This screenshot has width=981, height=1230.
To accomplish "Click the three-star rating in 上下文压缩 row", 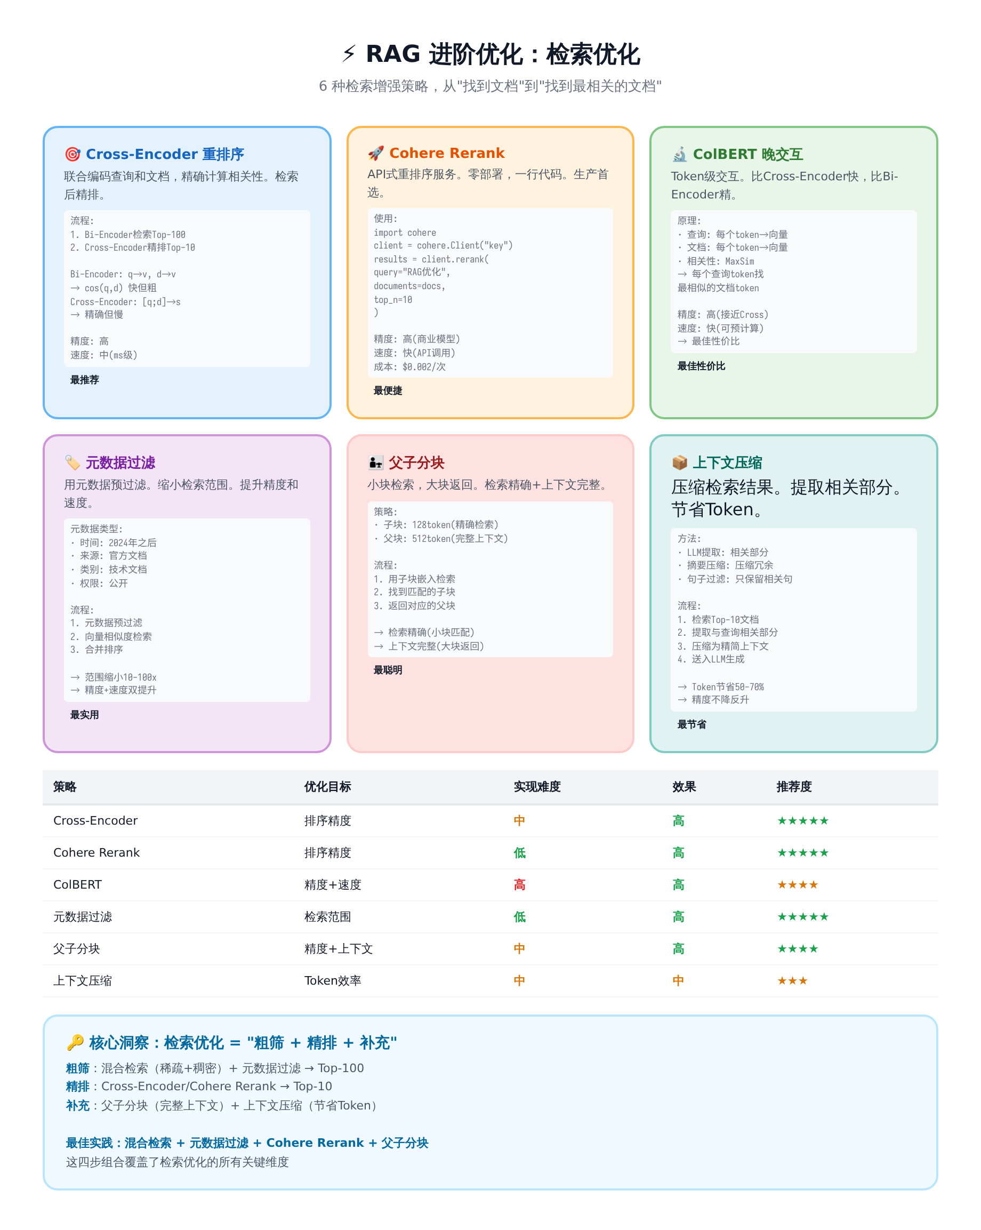I will 793,981.
